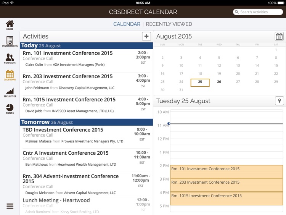Screen dimensions: 286x215
Task: Tap the Wi-Fi icon in status bar
Action: point(12,3)
